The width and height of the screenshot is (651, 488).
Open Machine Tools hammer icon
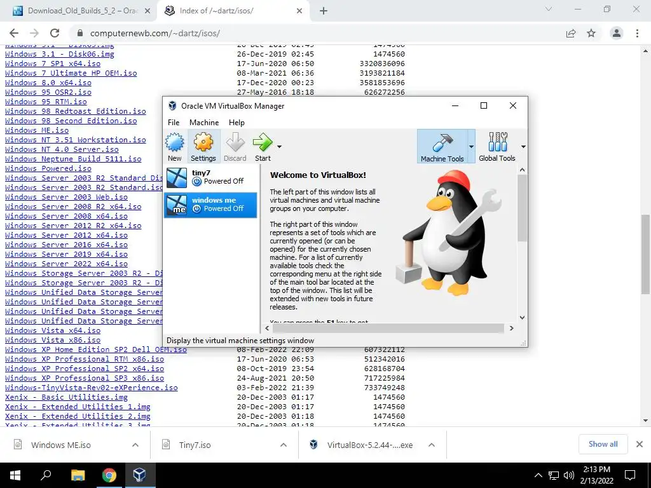pyautogui.click(x=442, y=147)
